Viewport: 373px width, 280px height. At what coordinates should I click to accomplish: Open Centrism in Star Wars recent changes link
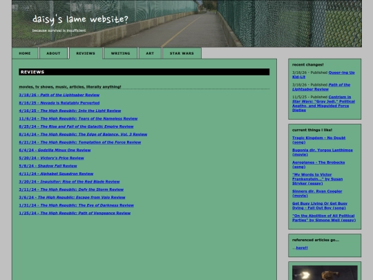point(323,104)
